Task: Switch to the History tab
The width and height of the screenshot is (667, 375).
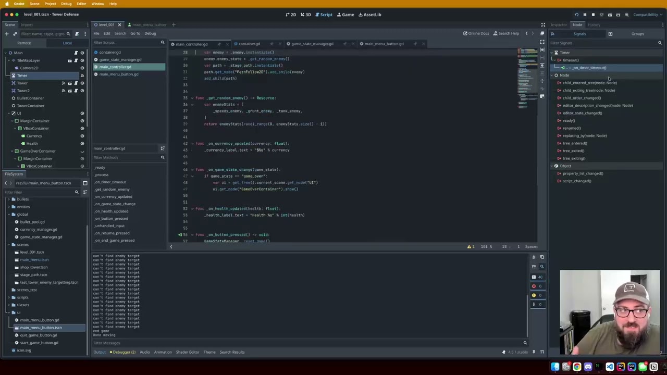Action: point(594,24)
